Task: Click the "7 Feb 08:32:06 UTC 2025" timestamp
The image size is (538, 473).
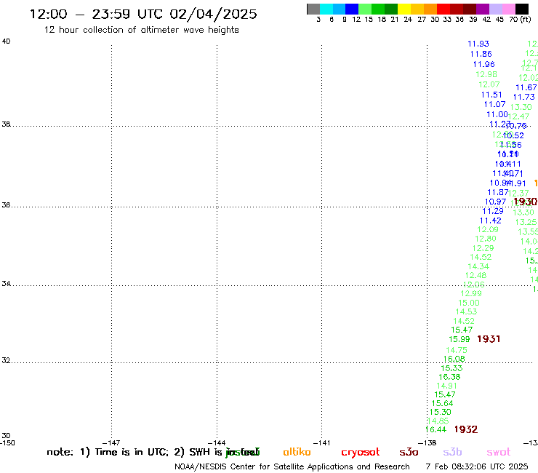Action: (x=477, y=466)
